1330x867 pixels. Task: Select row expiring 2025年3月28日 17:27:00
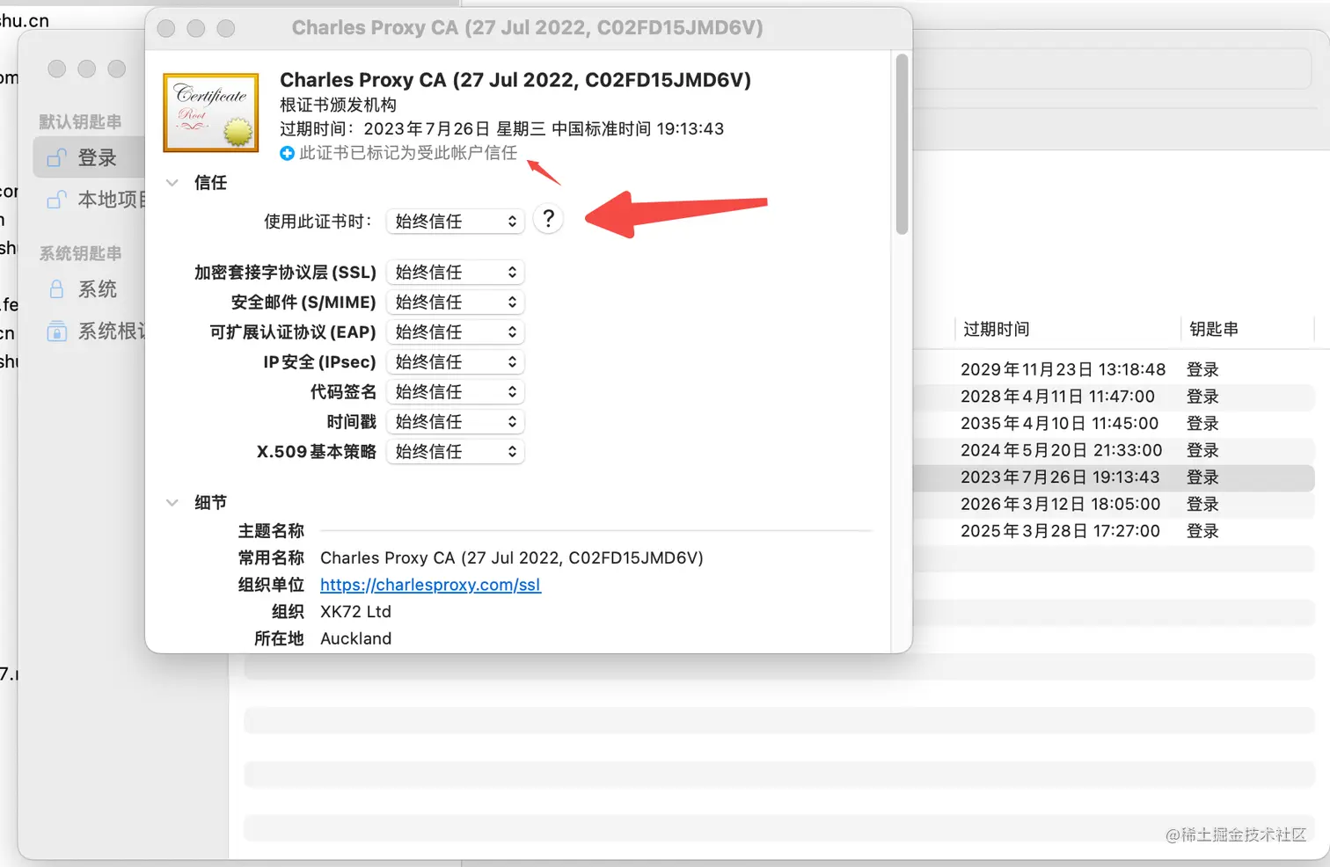click(1114, 531)
